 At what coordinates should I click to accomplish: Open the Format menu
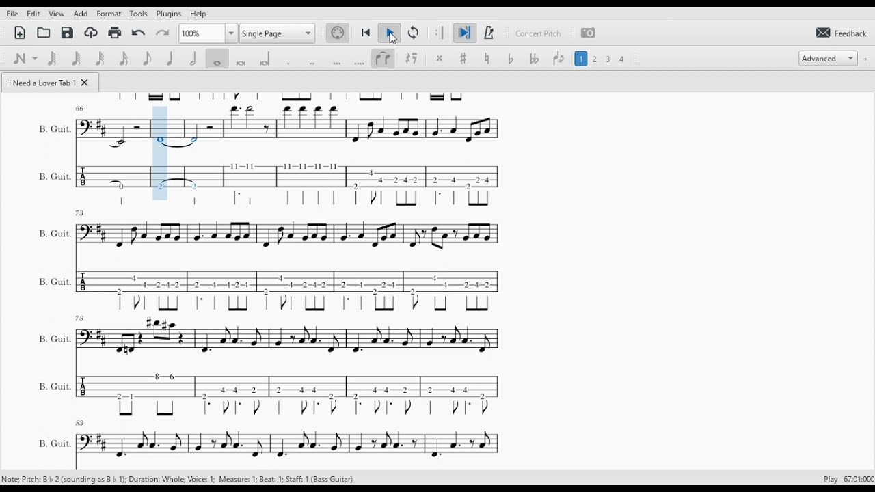(x=109, y=14)
